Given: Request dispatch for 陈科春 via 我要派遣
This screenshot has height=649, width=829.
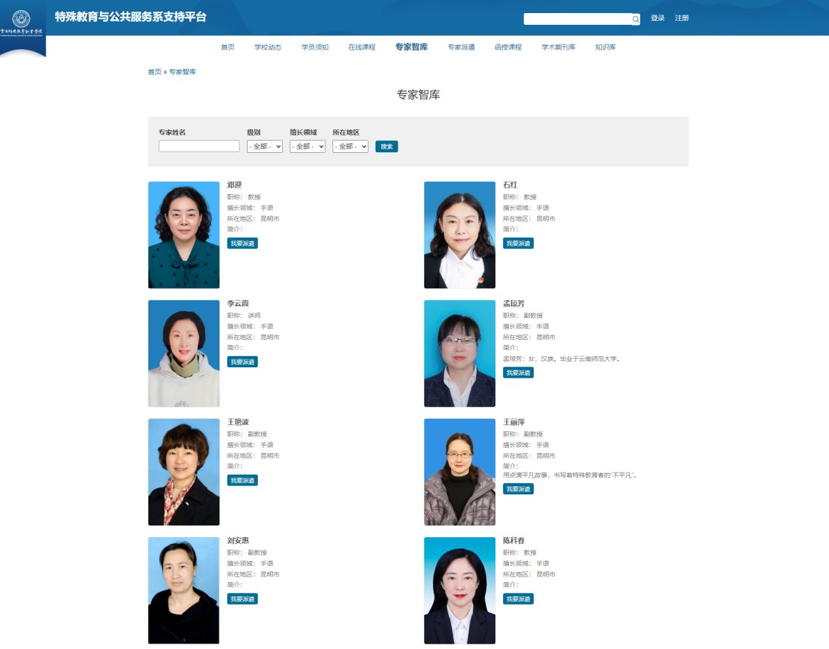Looking at the screenshot, I should 518,599.
